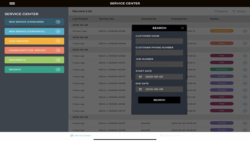250x141 pixels.
Task: Open New Service (Corporate)
Action: pyautogui.click(x=34, y=31)
